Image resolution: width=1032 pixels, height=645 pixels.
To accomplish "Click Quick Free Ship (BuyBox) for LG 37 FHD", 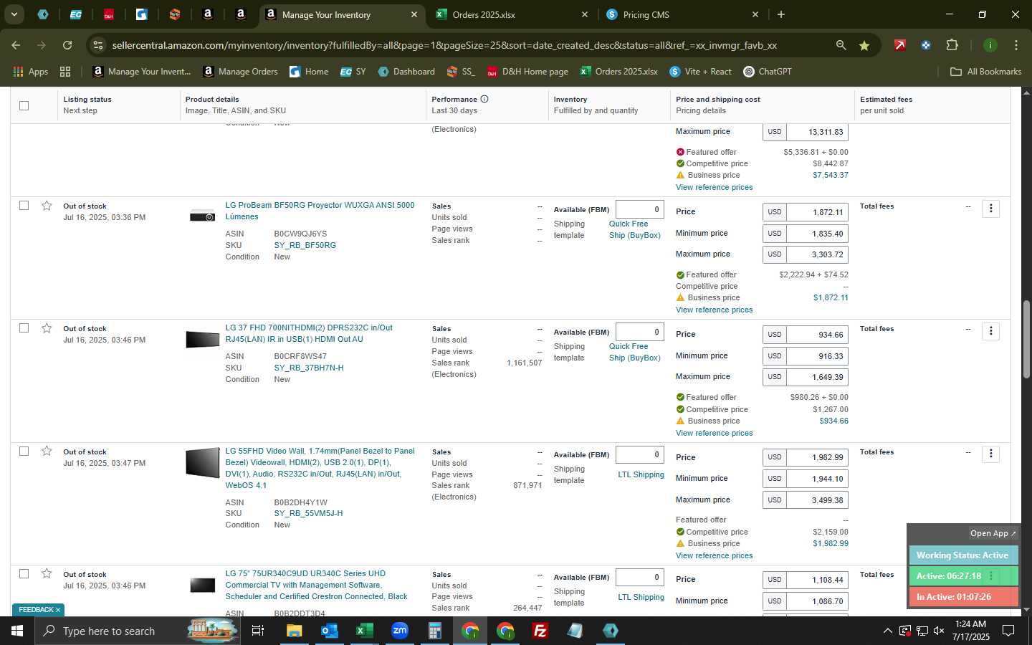I will (x=634, y=352).
